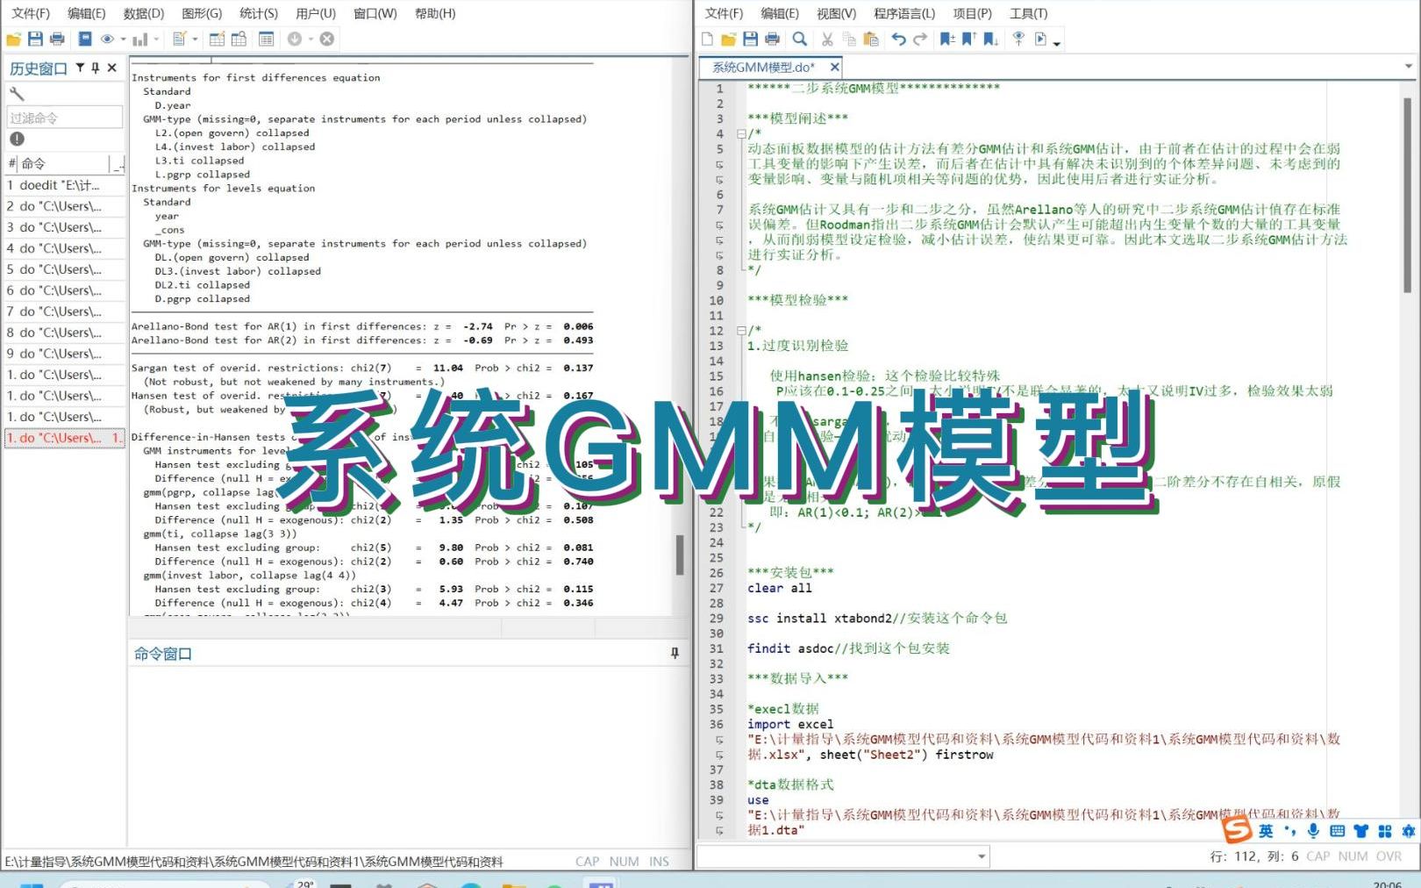
Task: Open the tab list dropdown in do-file editor
Action: (x=1409, y=67)
